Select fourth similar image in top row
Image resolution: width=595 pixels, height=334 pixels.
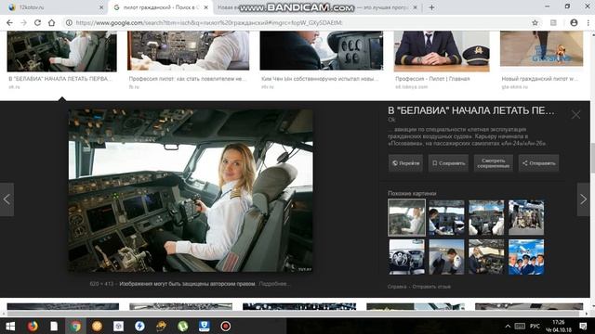526,217
